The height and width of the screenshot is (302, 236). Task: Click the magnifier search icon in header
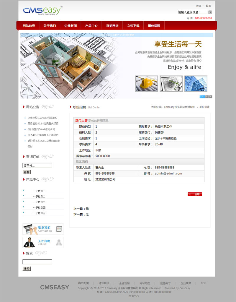point(210,12)
